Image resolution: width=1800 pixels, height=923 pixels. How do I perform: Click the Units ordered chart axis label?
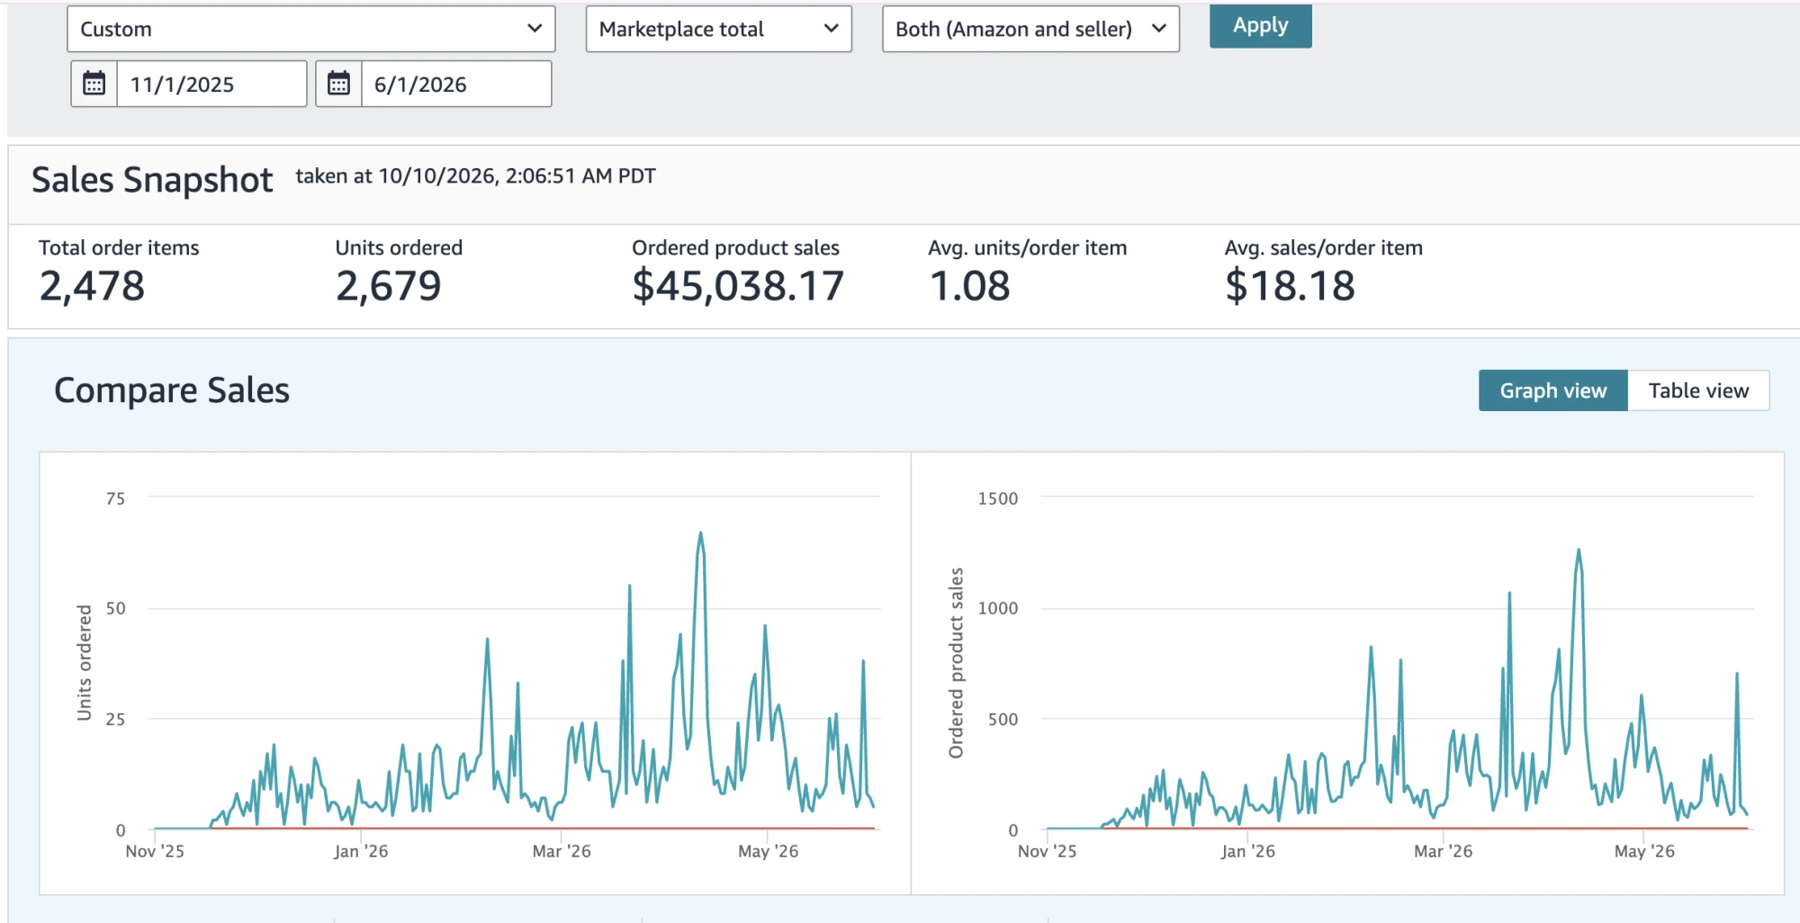click(85, 662)
